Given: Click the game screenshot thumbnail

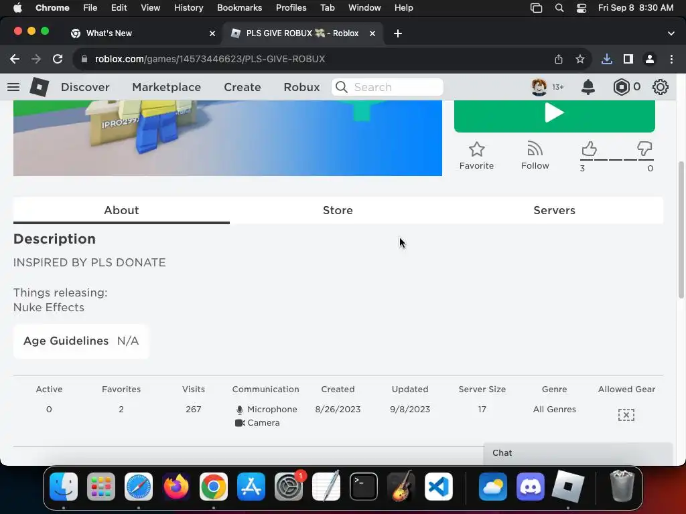Looking at the screenshot, I should pos(228,138).
